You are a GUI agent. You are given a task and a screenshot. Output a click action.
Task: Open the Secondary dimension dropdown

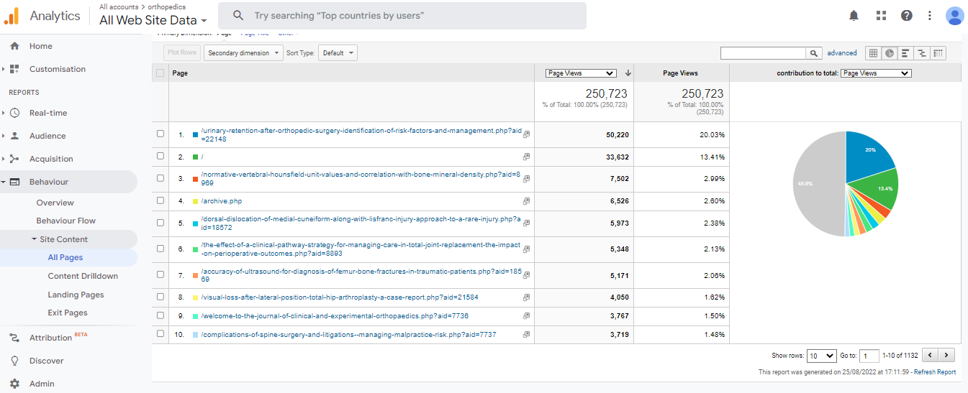coord(243,53)
